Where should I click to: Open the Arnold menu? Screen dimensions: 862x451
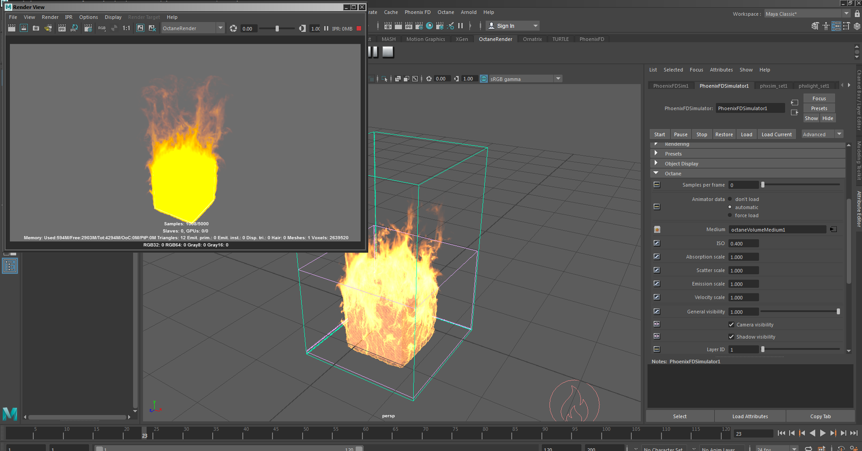coord(469,12)
